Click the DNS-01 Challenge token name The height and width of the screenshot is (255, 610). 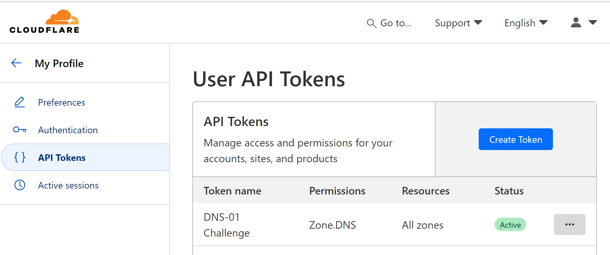tap(227, 225)
